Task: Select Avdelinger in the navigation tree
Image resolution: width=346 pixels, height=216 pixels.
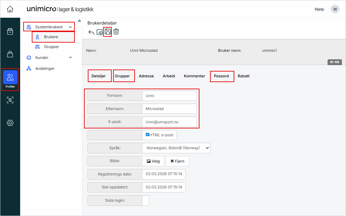Action: tap(45, 68)
